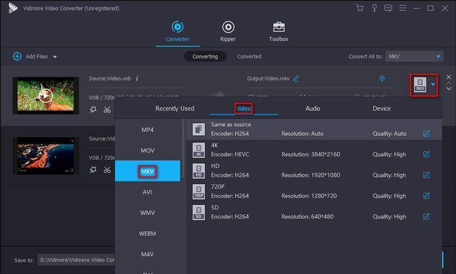This screenshot has height=274, width=456.
Task: Click the key register icon
Action: pos(374,8)
